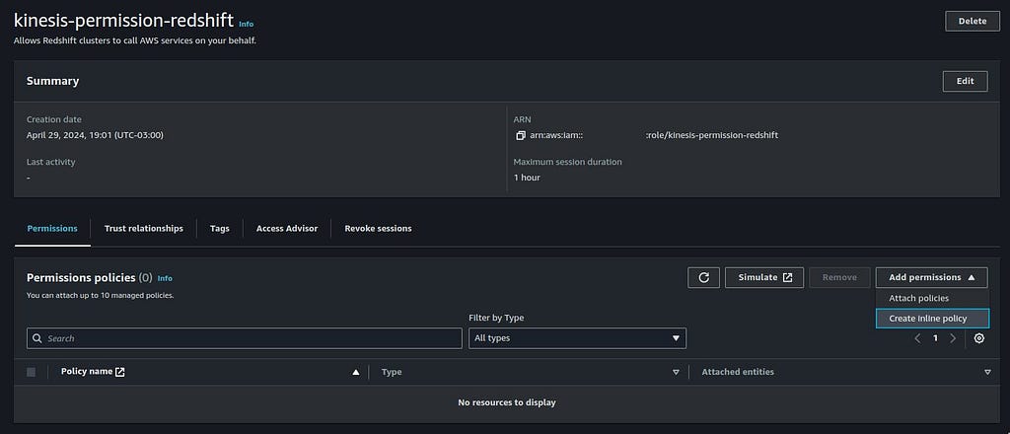Click the Policy name column header
The image size is (1010, 434).
coord(87,372)
